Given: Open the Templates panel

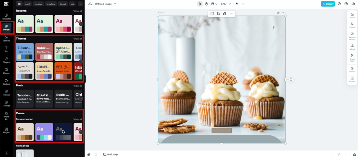Looking at the screenshot, I should click(x=6, y=17).
